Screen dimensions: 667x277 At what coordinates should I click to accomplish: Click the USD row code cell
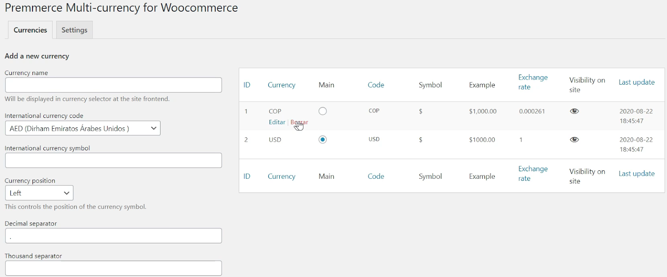tap(374, 139)
